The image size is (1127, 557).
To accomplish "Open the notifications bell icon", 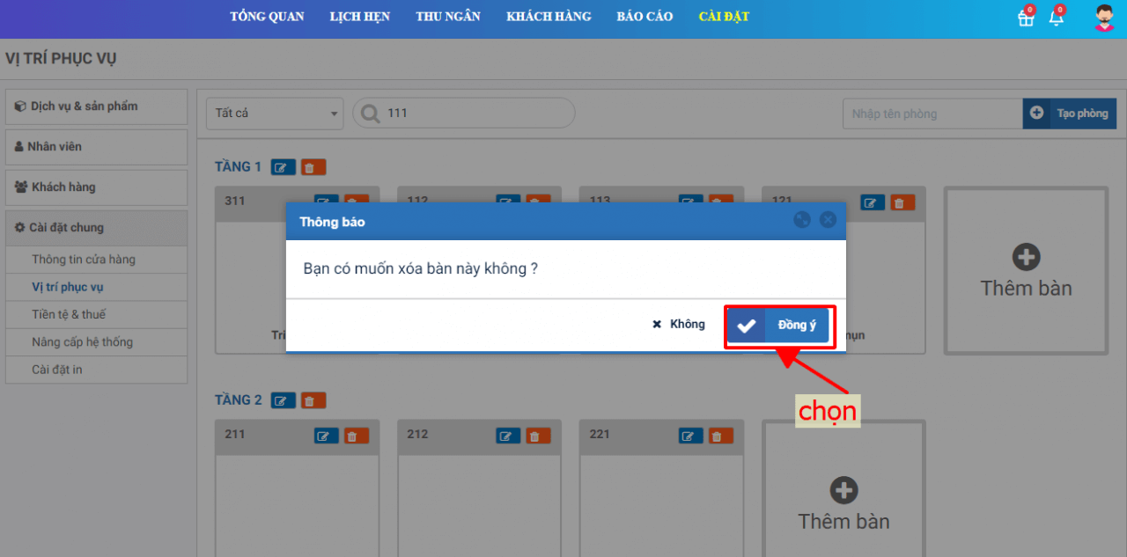I will 1056,18.
